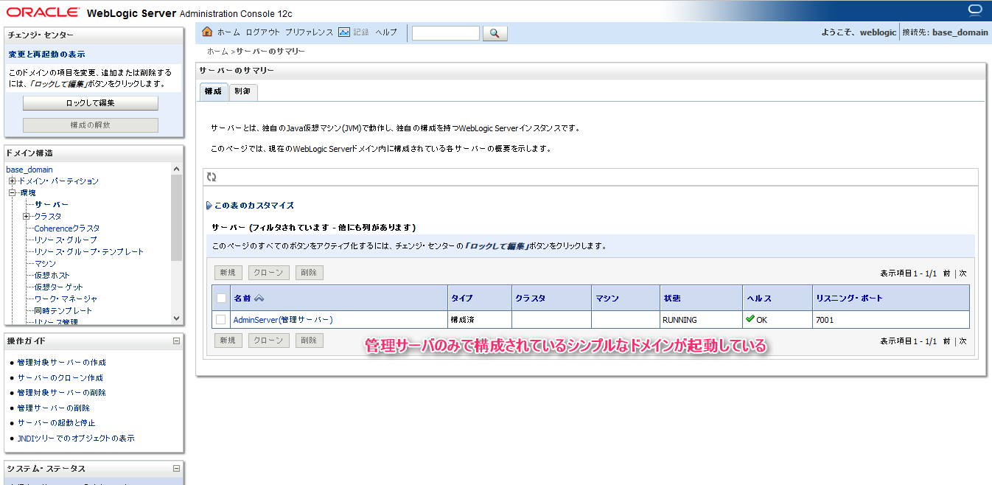992x485 pixels.
Task: Open 管理対象サーバーの削除 guide link
Action: (62, 393)
